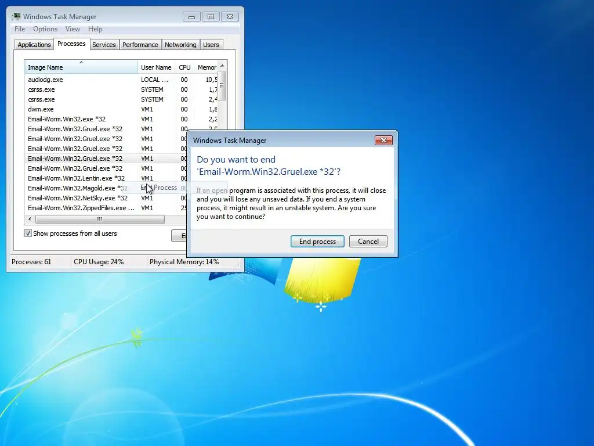This screenshot has height=446, width=594.
Task: Sort by User Name column header
Action: [156, 67]
